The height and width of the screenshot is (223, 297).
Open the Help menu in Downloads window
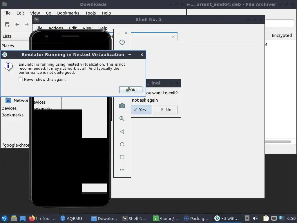point(106,13)
